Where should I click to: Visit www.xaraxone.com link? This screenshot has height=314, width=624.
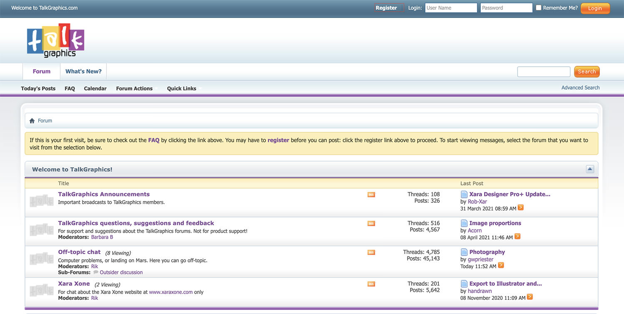[x=171, y=292]
